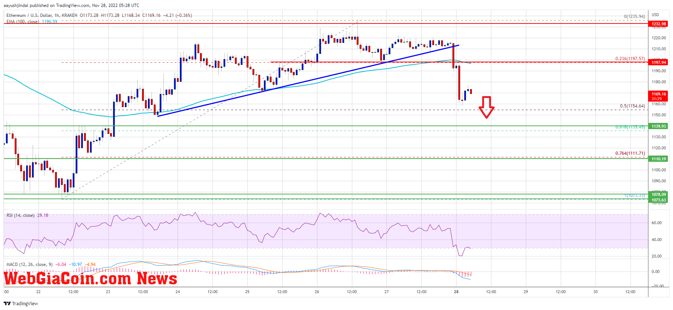
Task: Click date label 30 on time axis
Action: pyautogui.click(x=596, y=292)
